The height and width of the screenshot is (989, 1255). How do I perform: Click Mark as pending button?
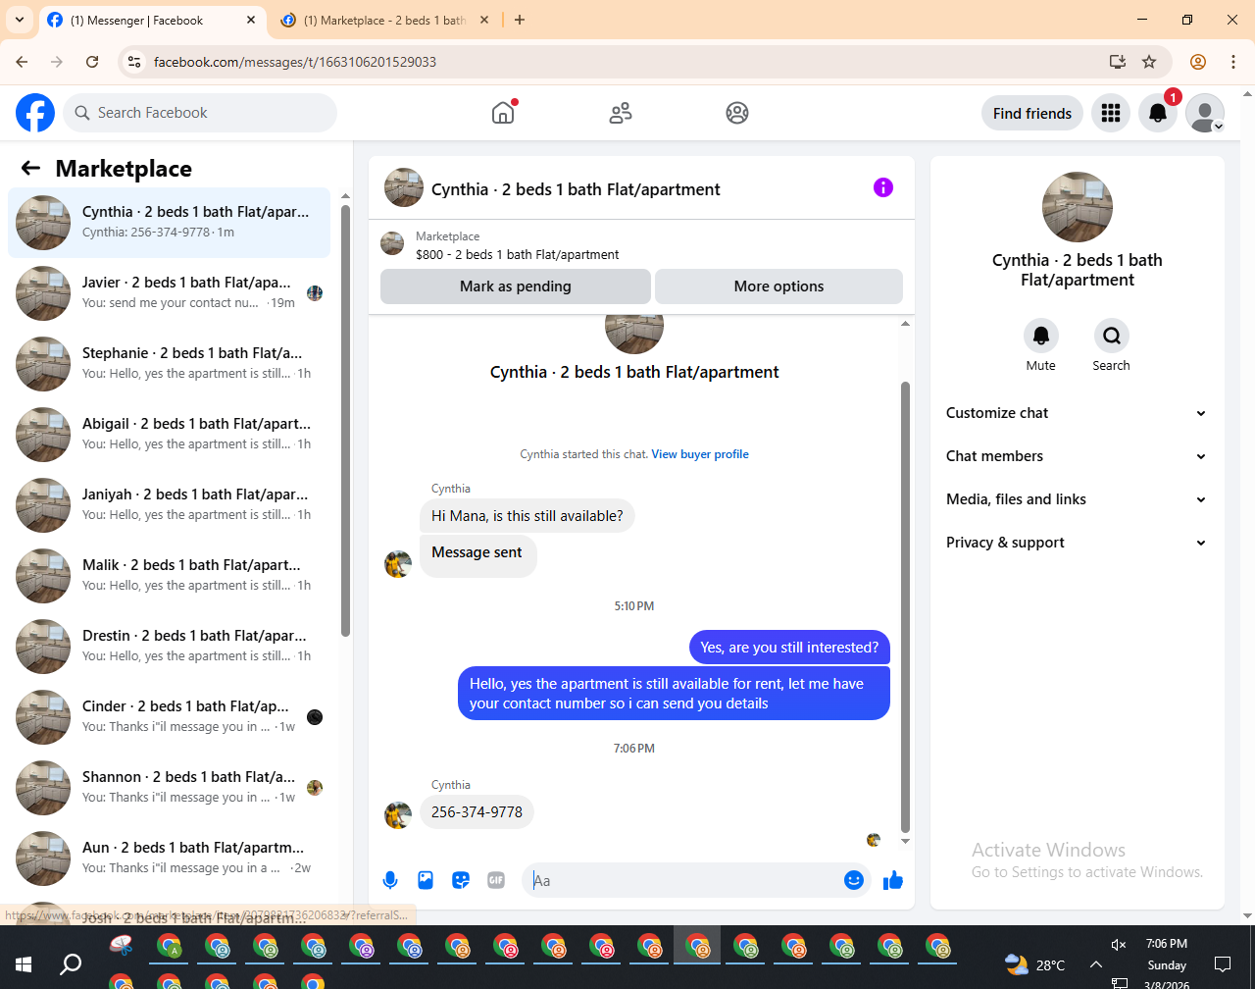click(x=516, y=286)
